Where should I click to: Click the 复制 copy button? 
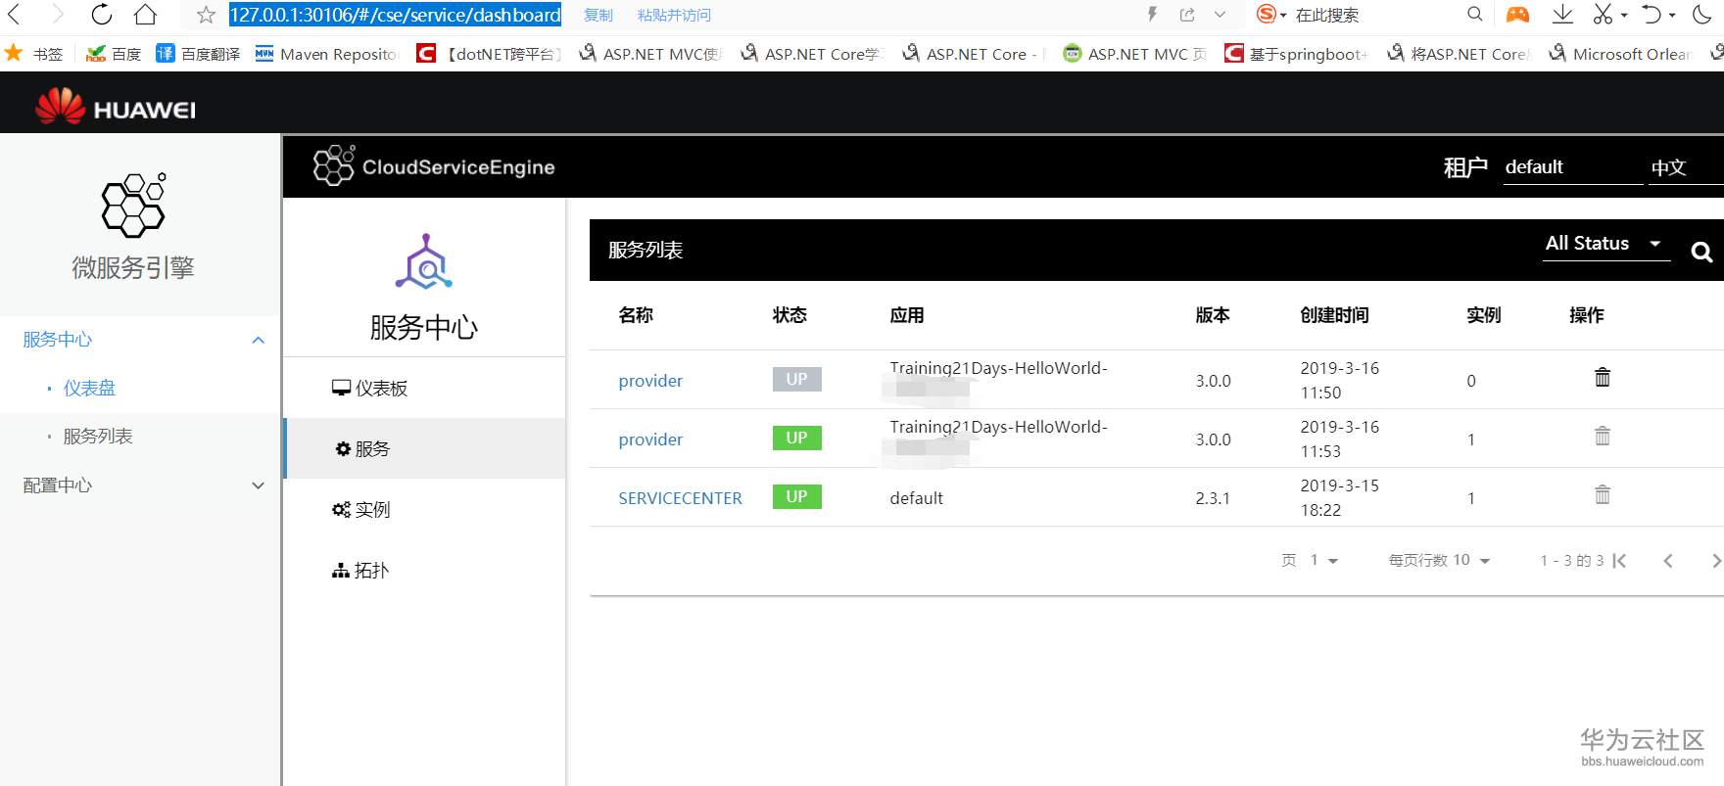point(599,16)
